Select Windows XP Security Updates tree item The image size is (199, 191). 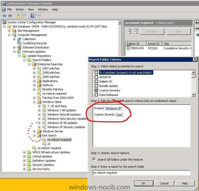[x=66, y=127]
